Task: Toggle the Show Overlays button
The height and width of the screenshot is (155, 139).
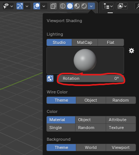Action: point(37,6)
